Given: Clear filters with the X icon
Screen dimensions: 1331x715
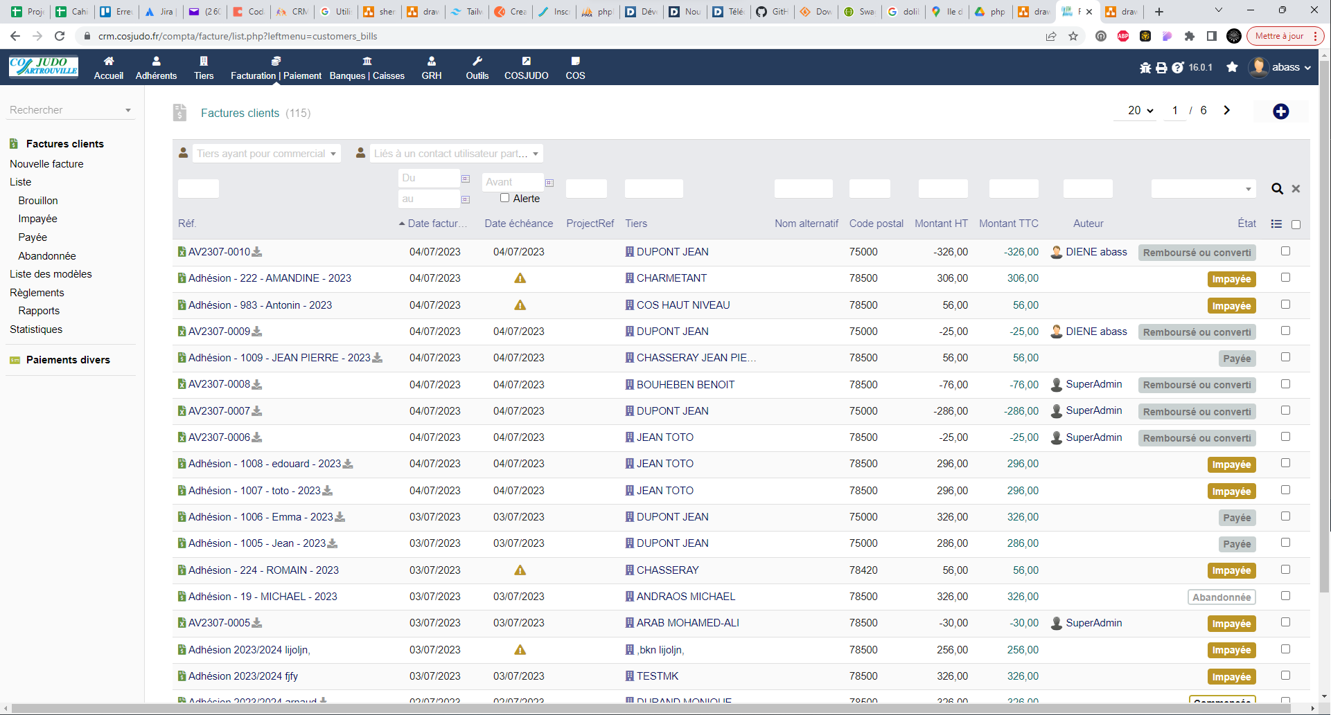Looking at the screenshot, I should 1296,189.
